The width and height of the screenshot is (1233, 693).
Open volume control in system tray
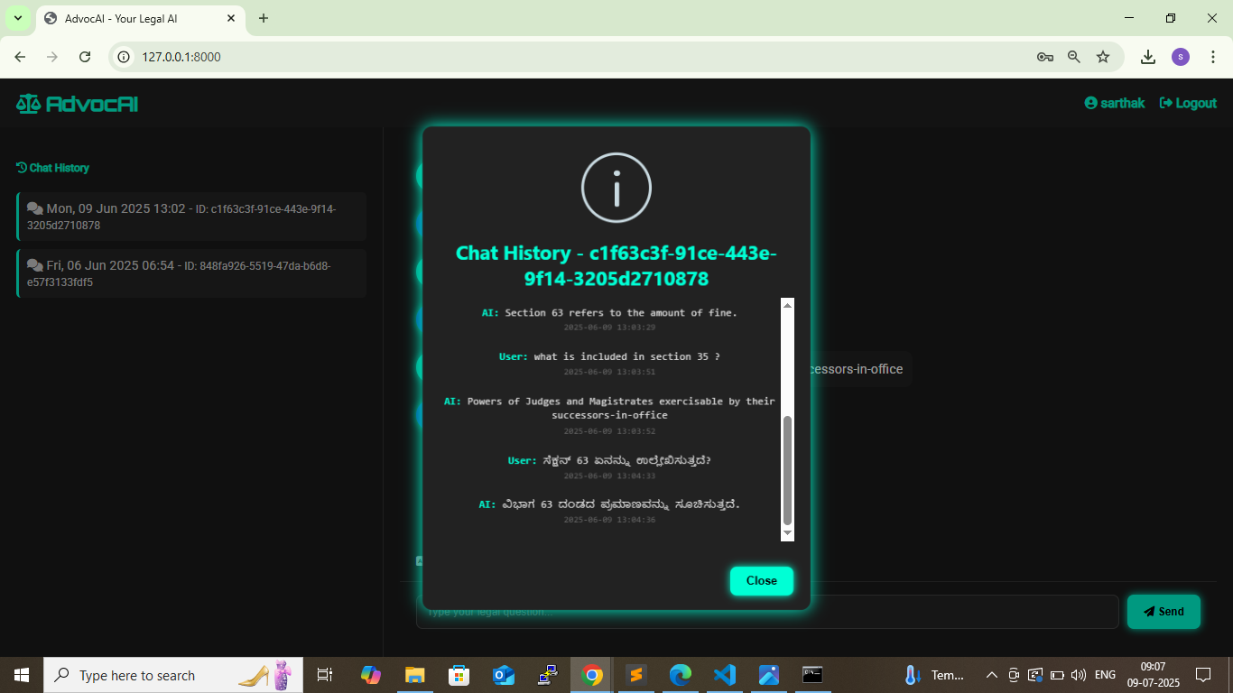point(1078,675)
